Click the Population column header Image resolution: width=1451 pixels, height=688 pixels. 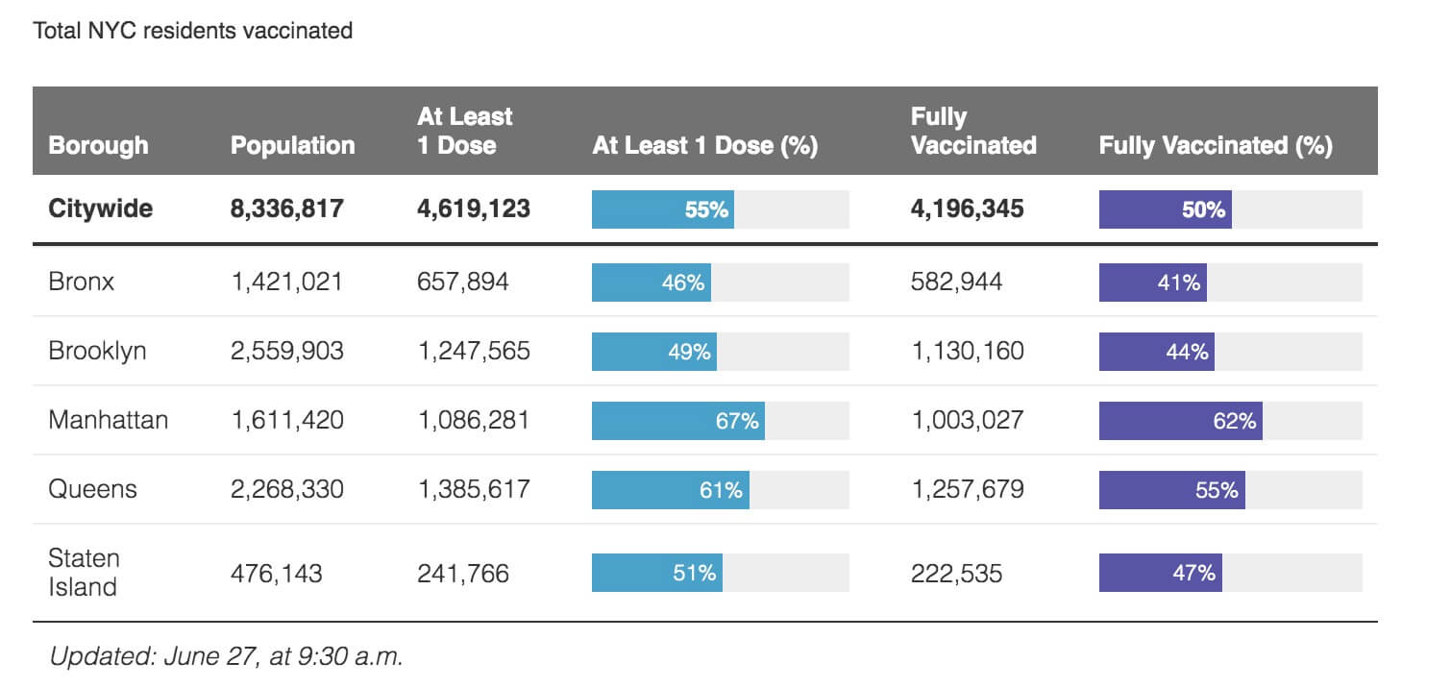[x=292, y=145]
